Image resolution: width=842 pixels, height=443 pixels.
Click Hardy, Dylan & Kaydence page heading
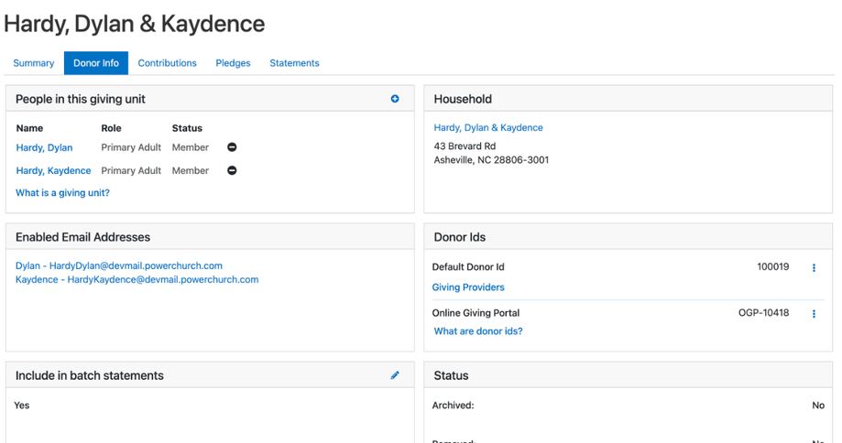point(135,24)
